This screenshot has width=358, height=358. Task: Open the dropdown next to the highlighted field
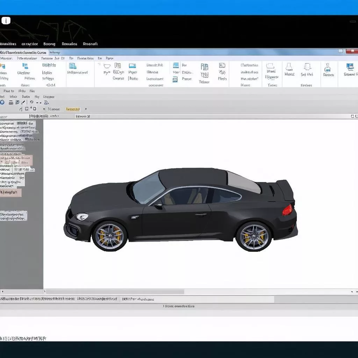pos(86,109)
